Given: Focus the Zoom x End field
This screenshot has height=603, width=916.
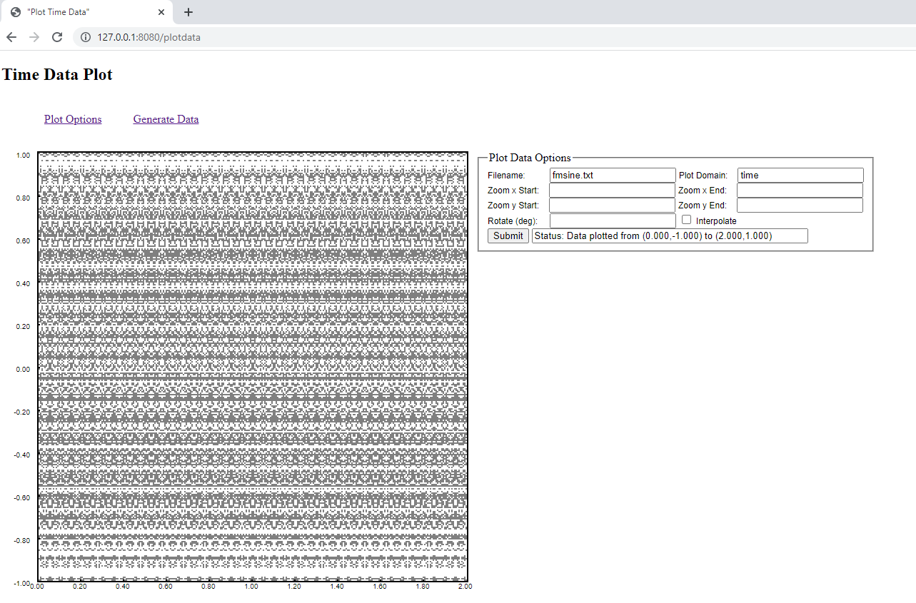Looking at the screenshot, I should tap(800, 190).
